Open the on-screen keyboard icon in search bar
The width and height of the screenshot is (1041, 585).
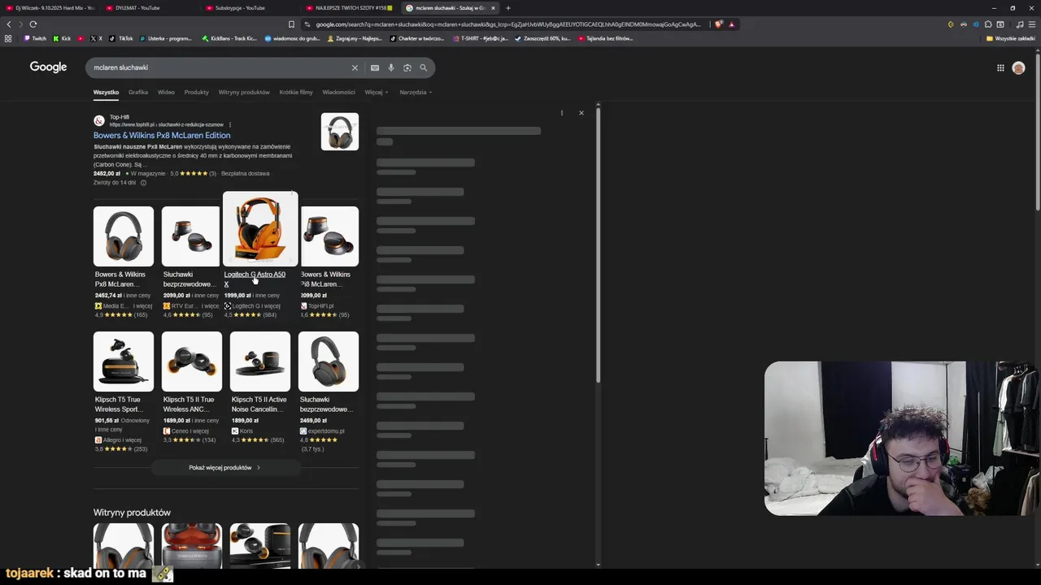(x=374, y=67)
